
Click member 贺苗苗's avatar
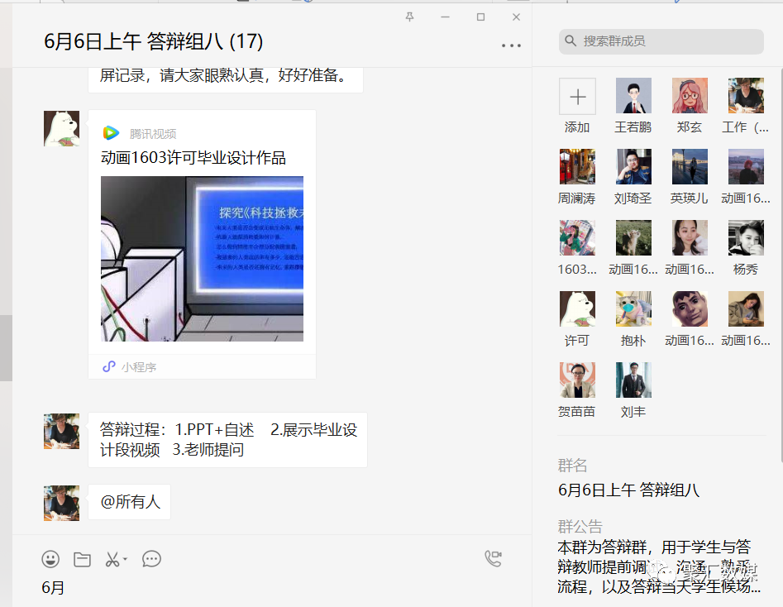[x=577, y=380]
